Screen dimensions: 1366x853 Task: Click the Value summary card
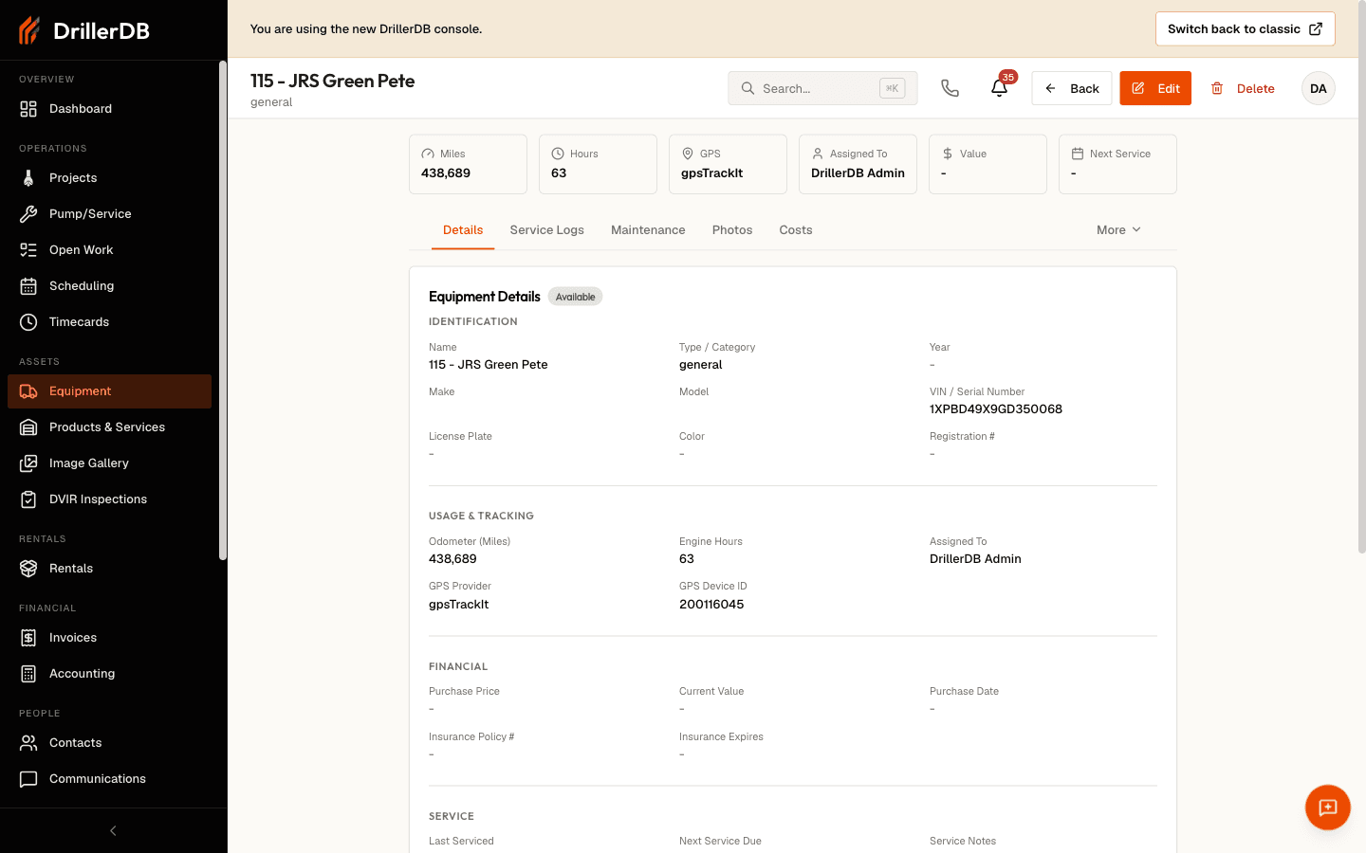point(988,164)
